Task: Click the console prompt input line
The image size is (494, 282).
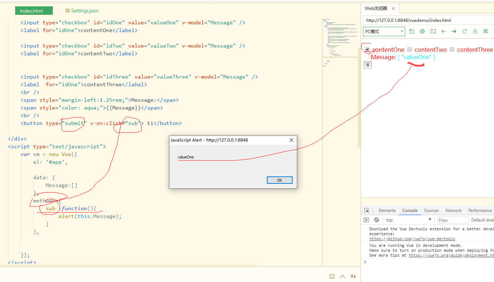Action: [x=430, y=262]
